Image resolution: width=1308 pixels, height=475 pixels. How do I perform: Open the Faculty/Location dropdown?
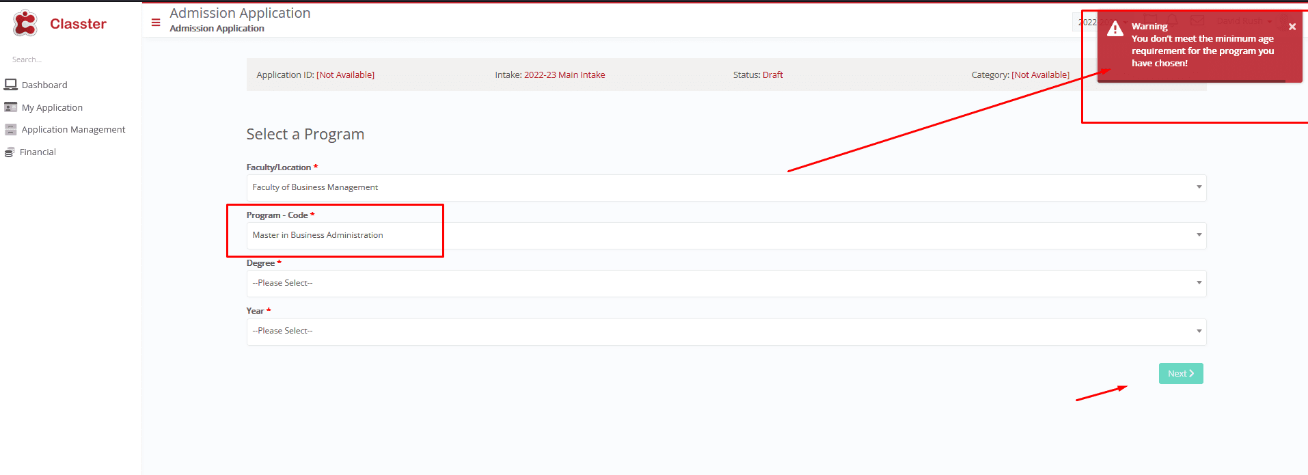[x=726, y=187]
